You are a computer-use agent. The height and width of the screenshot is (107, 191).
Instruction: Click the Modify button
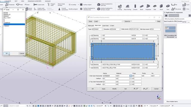(x=114, y=89)
